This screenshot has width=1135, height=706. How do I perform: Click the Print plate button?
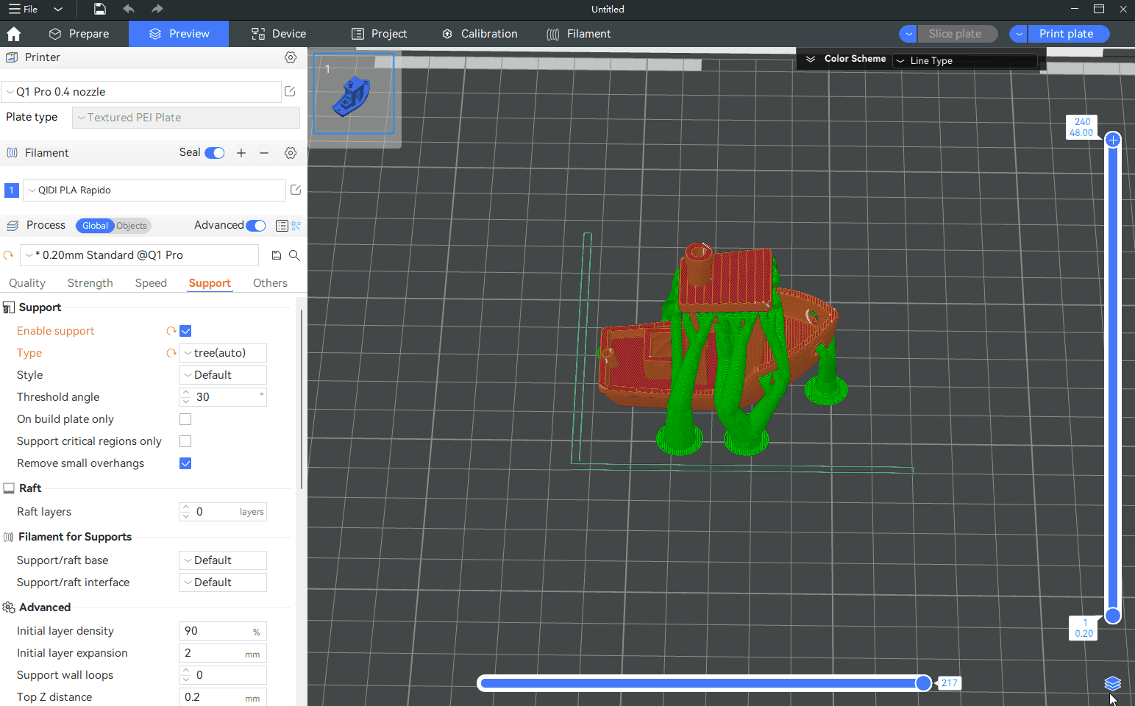tap(1066, 34)
